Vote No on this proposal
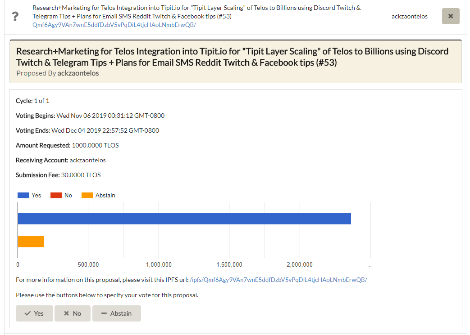The height and width of the screenshot is (335, 470). 73,313
